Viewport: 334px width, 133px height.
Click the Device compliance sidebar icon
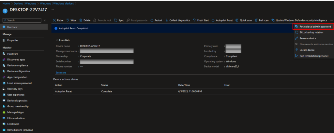[4, 66]
